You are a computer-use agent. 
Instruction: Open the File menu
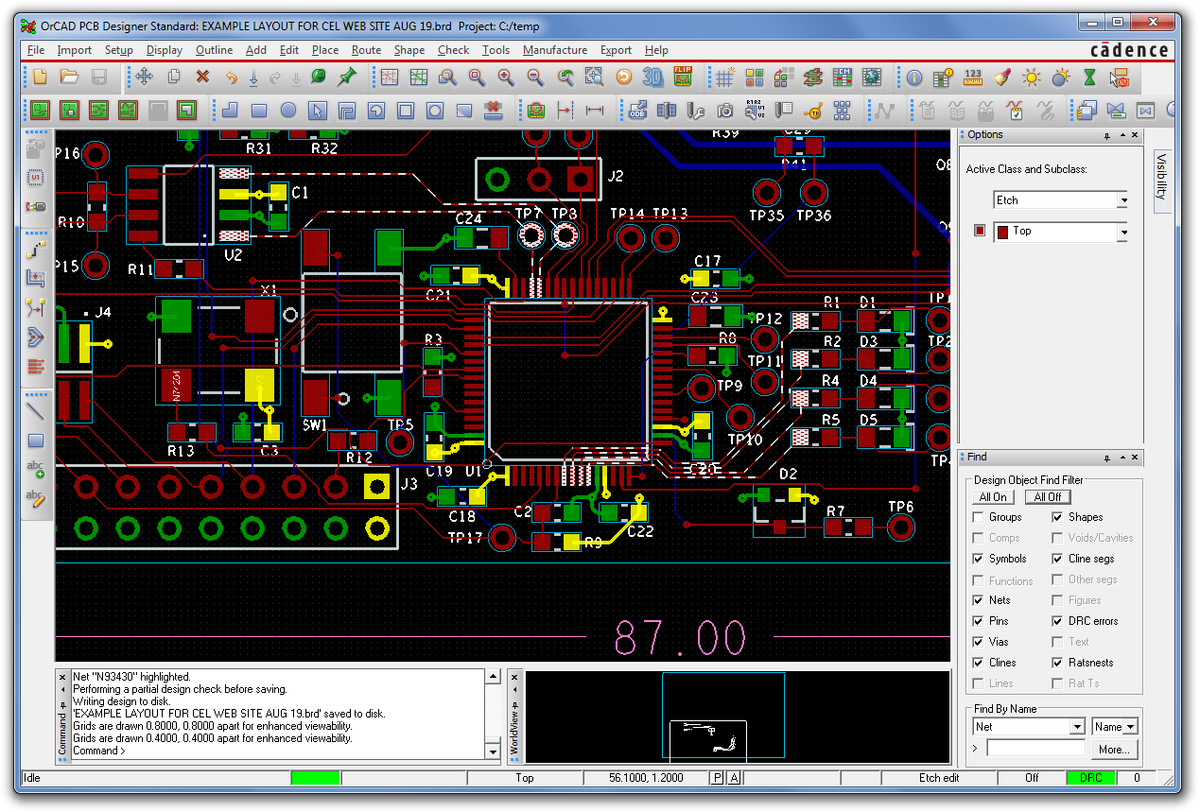(x=36, y=50)
